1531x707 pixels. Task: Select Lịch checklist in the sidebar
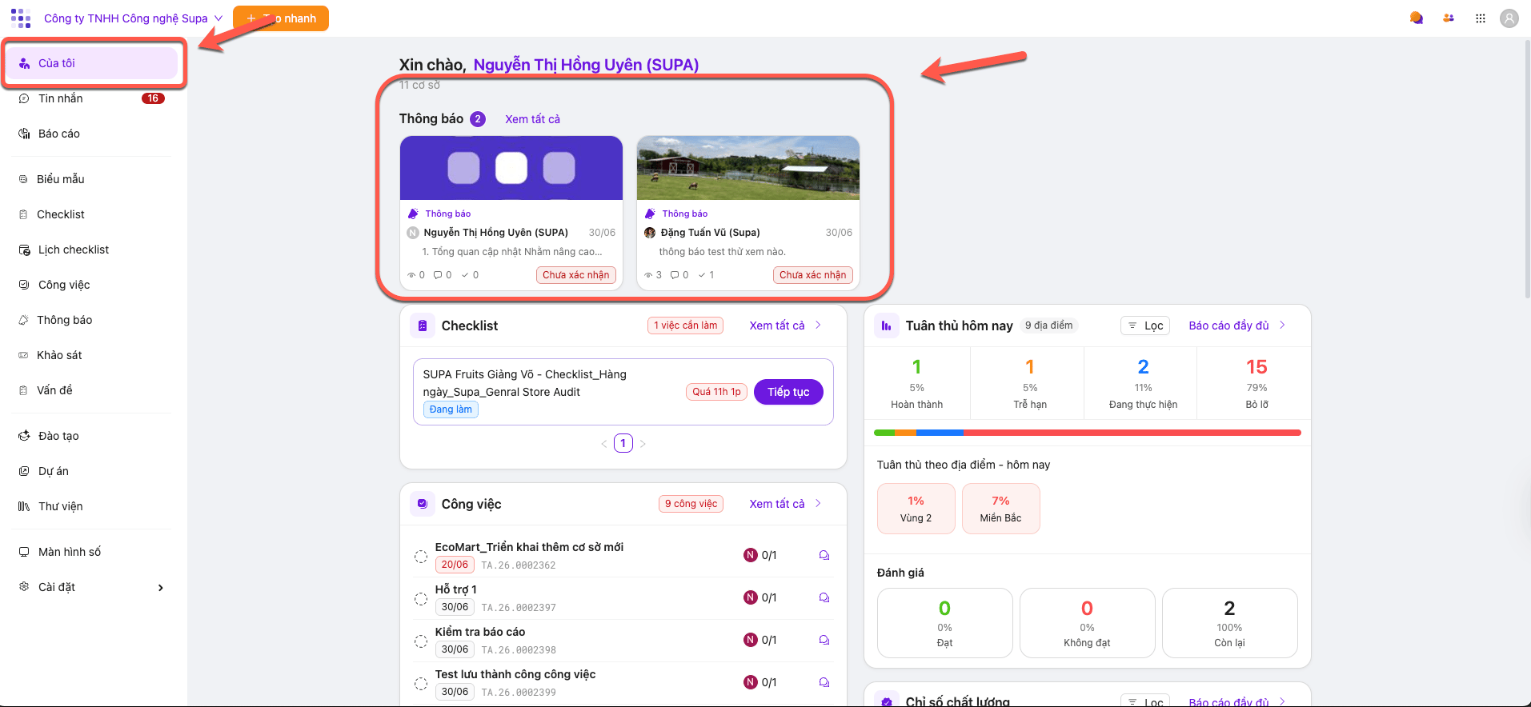pos(91,250)
